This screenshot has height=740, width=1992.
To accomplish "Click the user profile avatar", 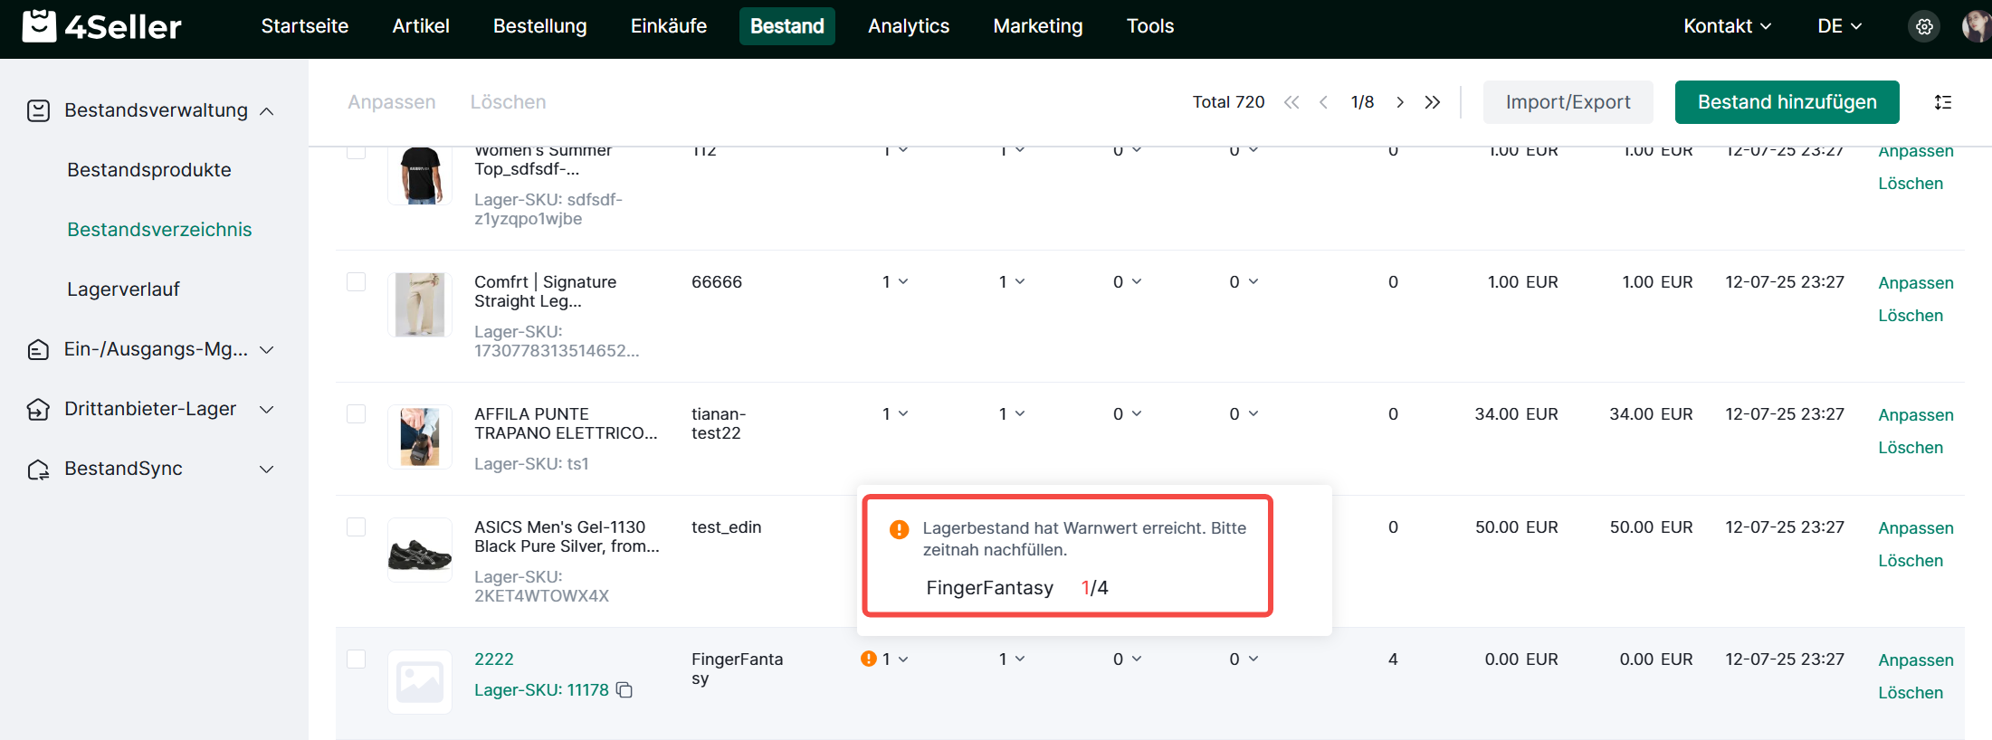I will tap(1975, 27).
